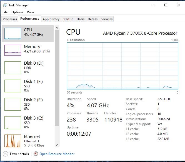185x162 pixels.
Task: Open the Options menu
Action: 17,12
